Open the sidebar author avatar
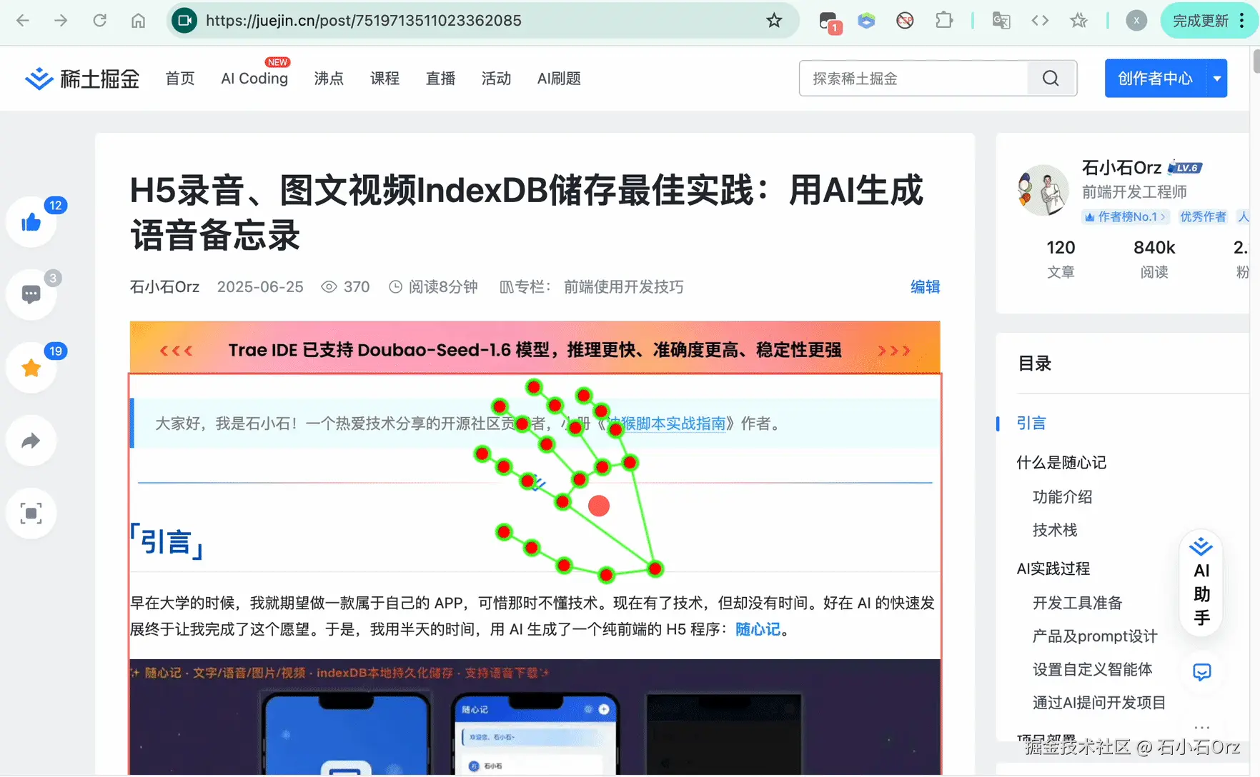The height and width of the screenshot is (777, 1260). (x=1043, y=190)
